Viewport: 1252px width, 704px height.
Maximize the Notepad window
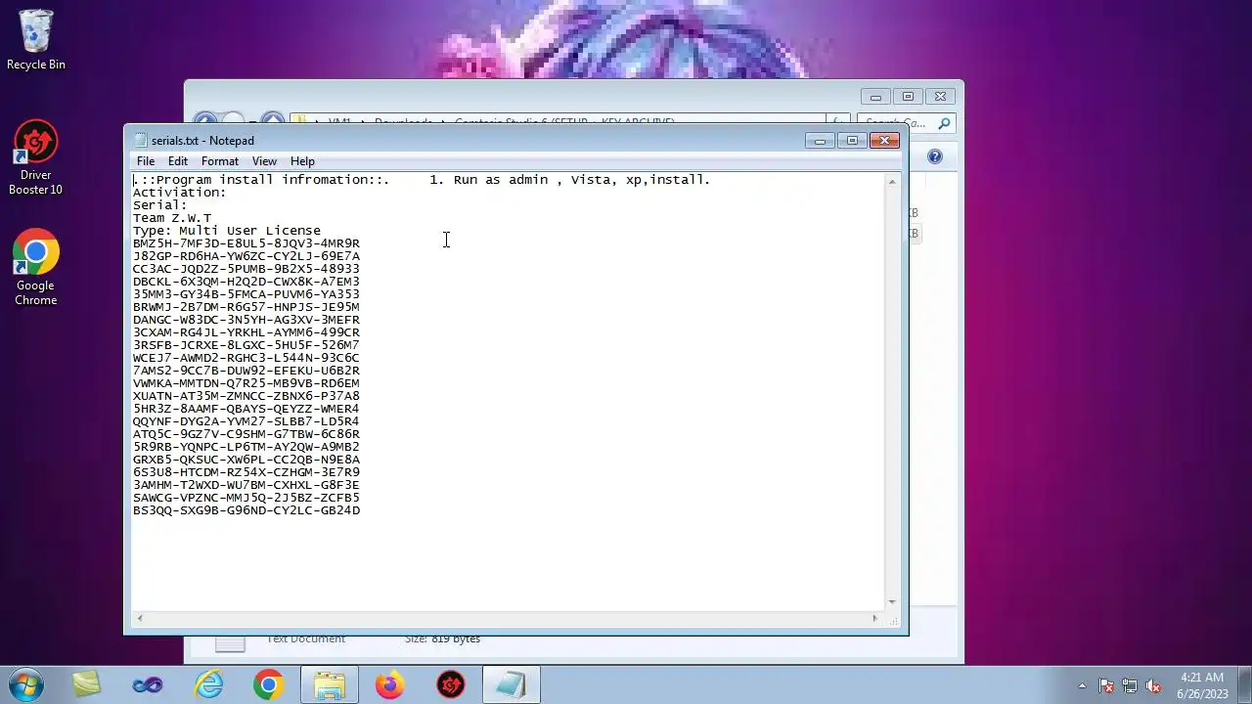point(852,141)
